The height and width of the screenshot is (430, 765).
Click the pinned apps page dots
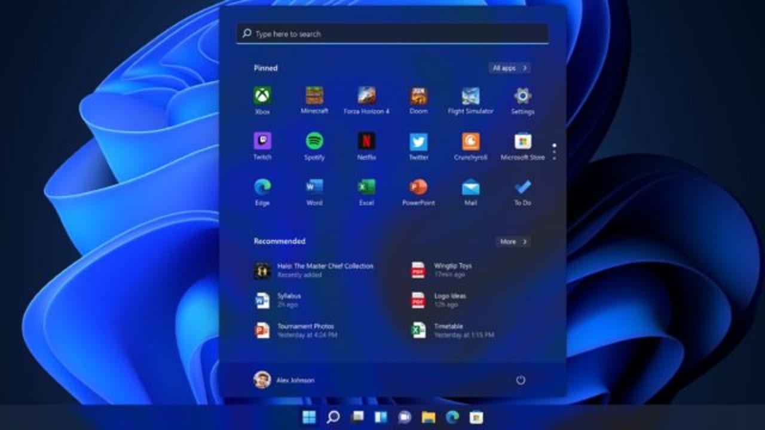click(555, 151)
